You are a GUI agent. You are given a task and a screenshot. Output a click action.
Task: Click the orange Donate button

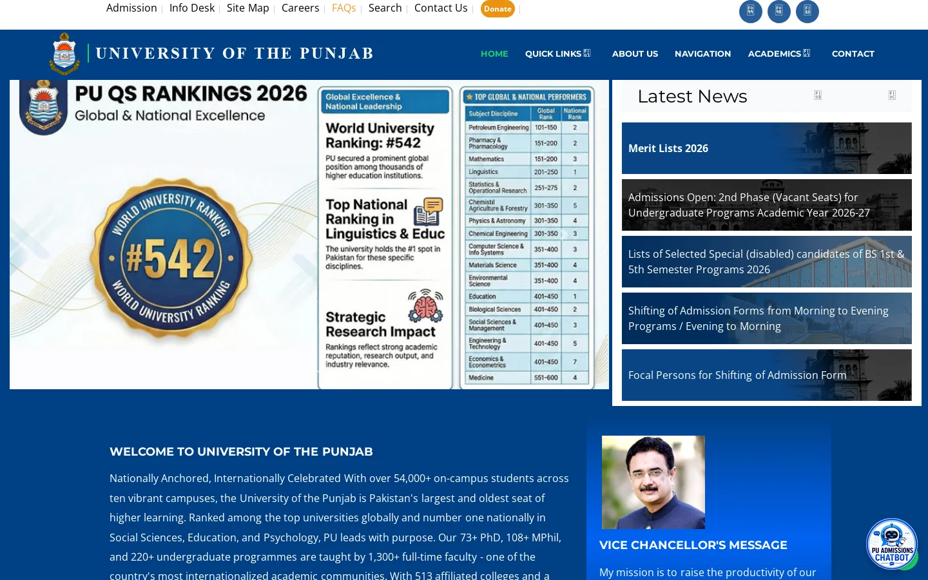point(498,8)
